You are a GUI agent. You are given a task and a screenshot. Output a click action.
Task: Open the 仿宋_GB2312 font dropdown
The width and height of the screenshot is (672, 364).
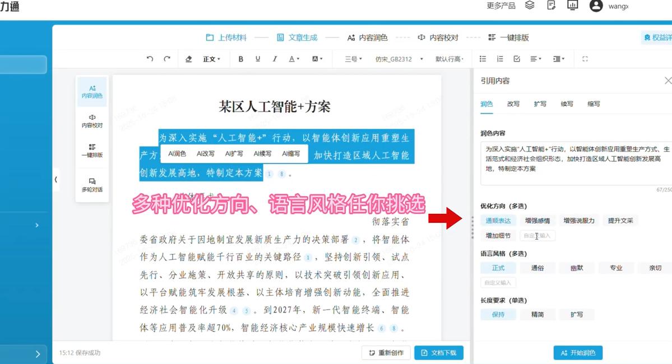(x=399, y=59)
